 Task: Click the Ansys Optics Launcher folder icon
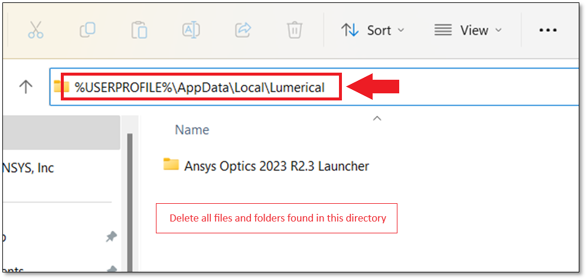pyautogui.click(x=171, y=164)
